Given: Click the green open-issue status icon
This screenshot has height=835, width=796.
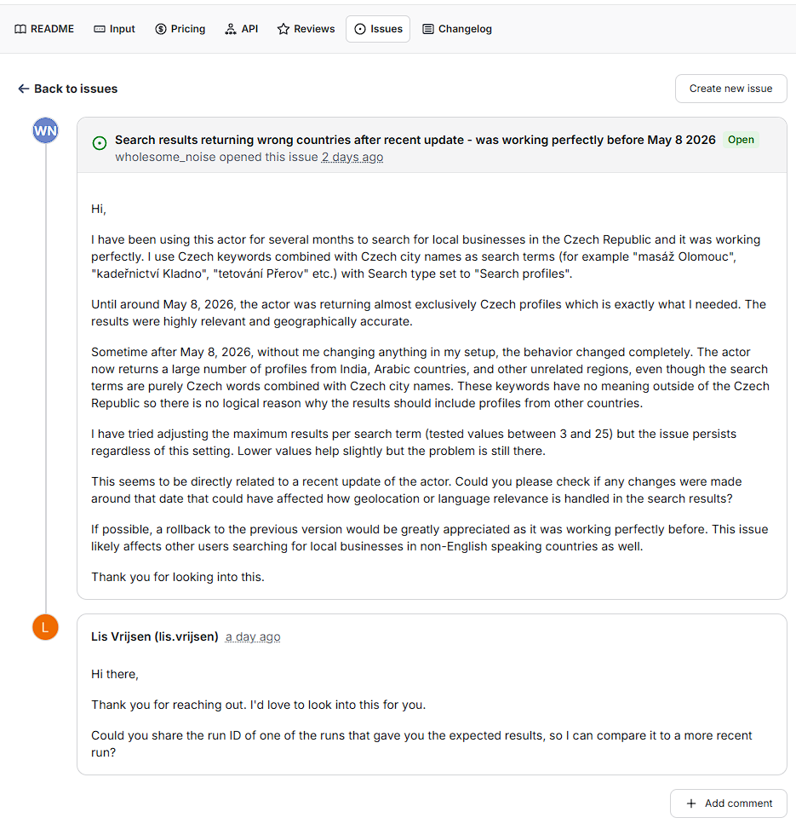Looking at the screenshot, I should tap(100, 143).
